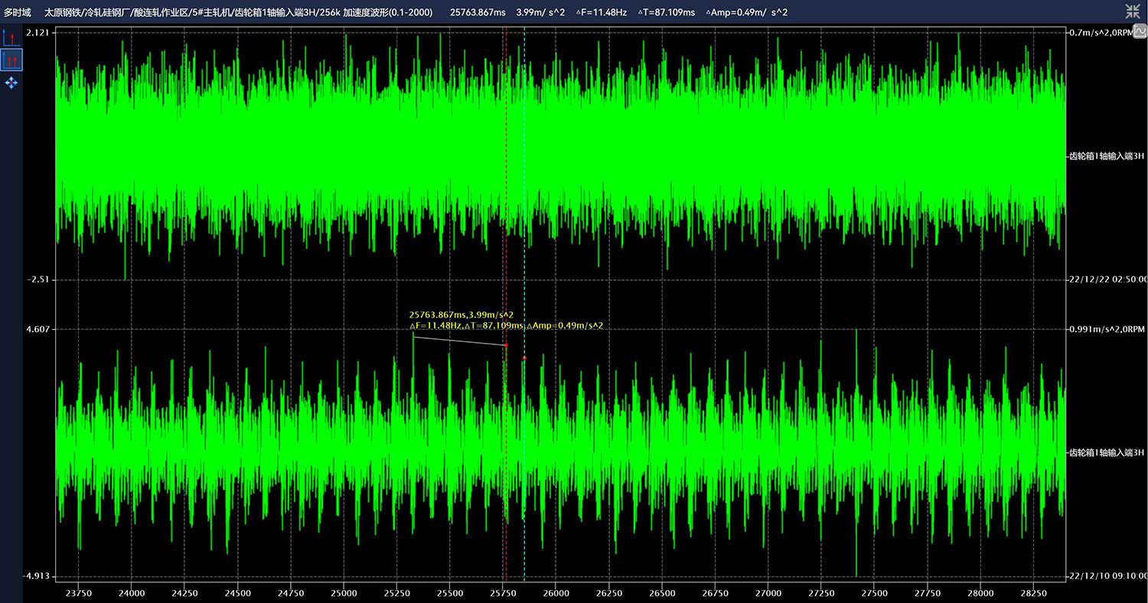Click the 0.991m/s^2,0RPM lower chart label
Screen dimensions: 1148x603
click(x=1106, y=329)
